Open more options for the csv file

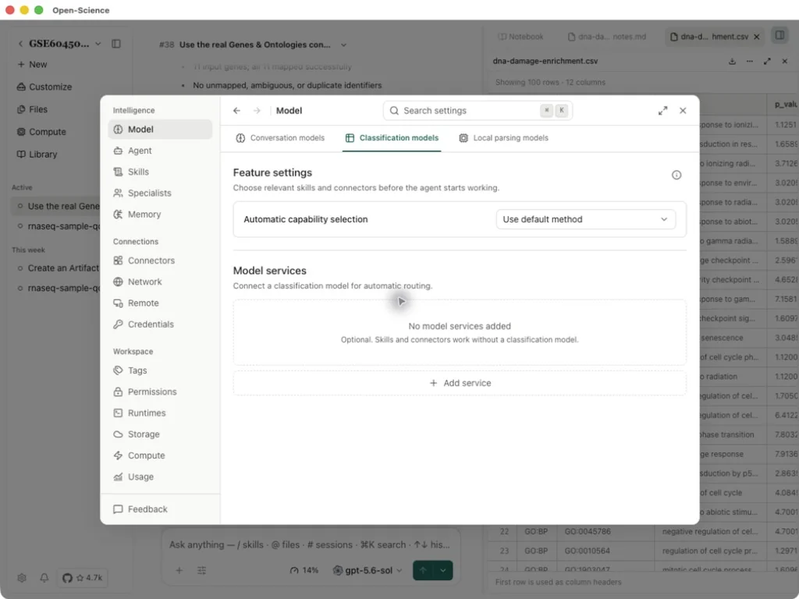point(750,61)
